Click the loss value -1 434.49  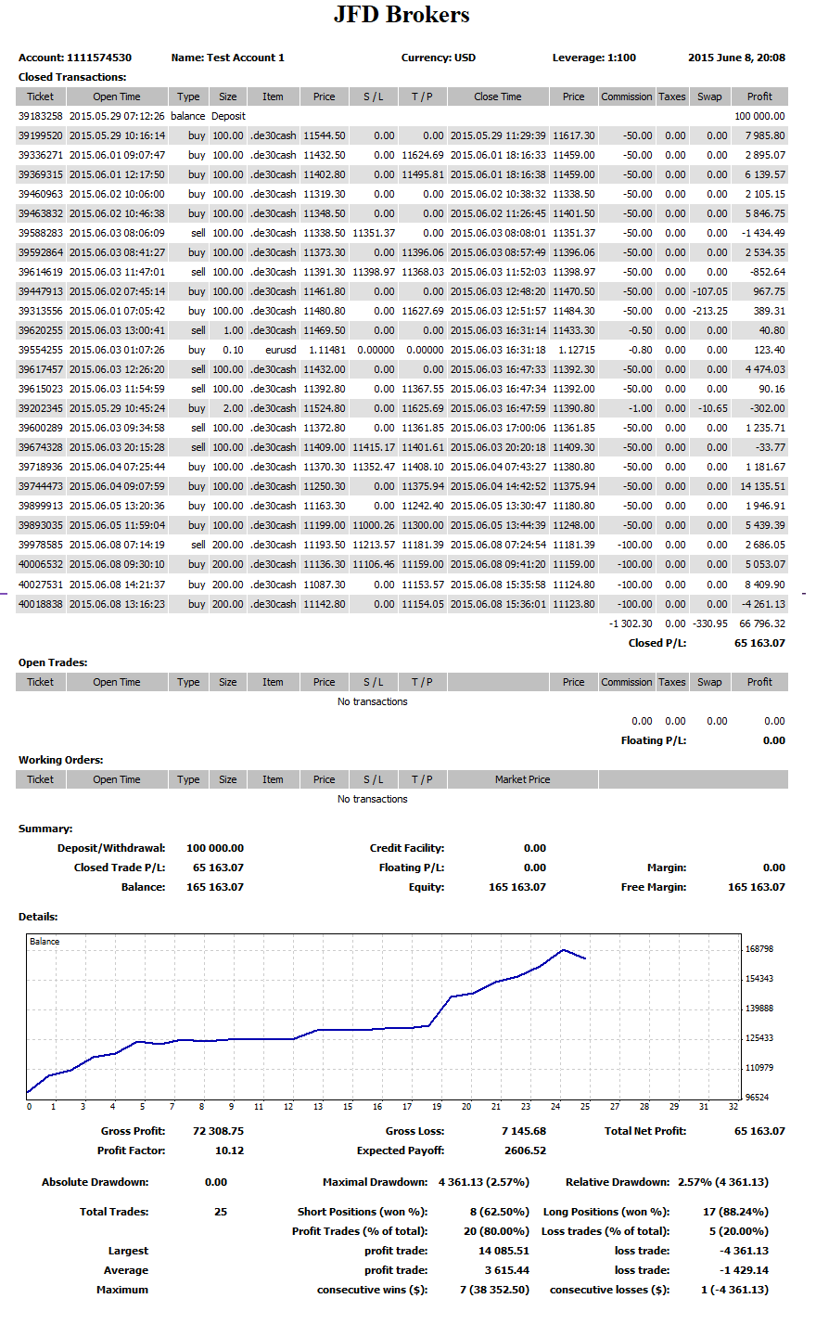763,233
